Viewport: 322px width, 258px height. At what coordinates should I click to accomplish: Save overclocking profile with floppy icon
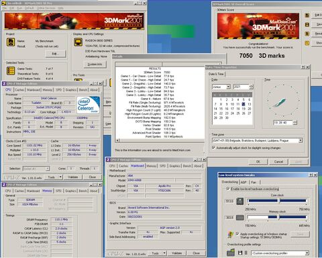click(x=240, y=253)
